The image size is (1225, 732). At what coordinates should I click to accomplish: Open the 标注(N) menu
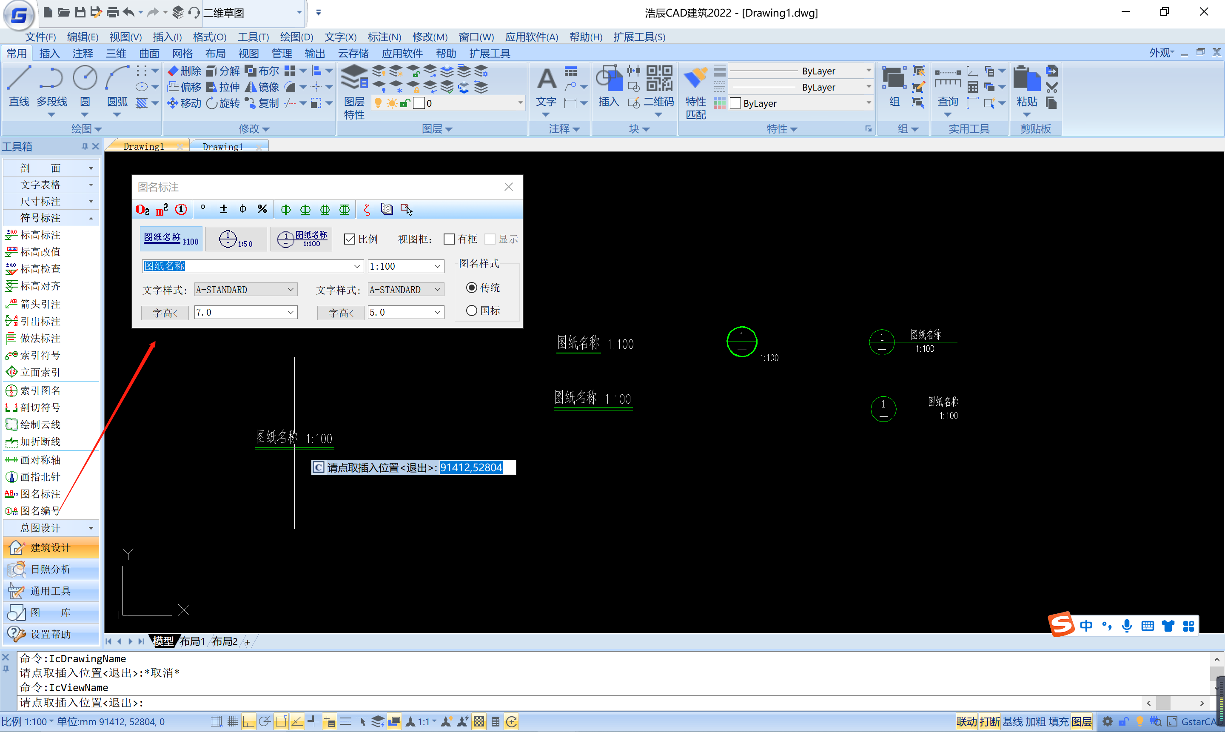point(384,37)
